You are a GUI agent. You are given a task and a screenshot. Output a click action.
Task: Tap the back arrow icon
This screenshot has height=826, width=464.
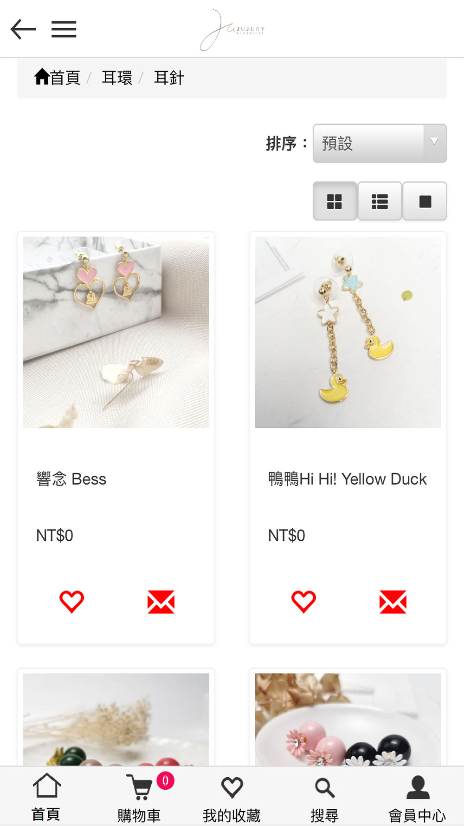click(x=23, y=29)
